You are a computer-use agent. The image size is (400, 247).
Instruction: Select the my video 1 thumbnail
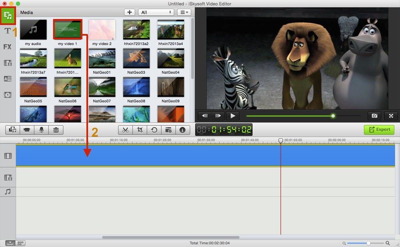[68, 29]
